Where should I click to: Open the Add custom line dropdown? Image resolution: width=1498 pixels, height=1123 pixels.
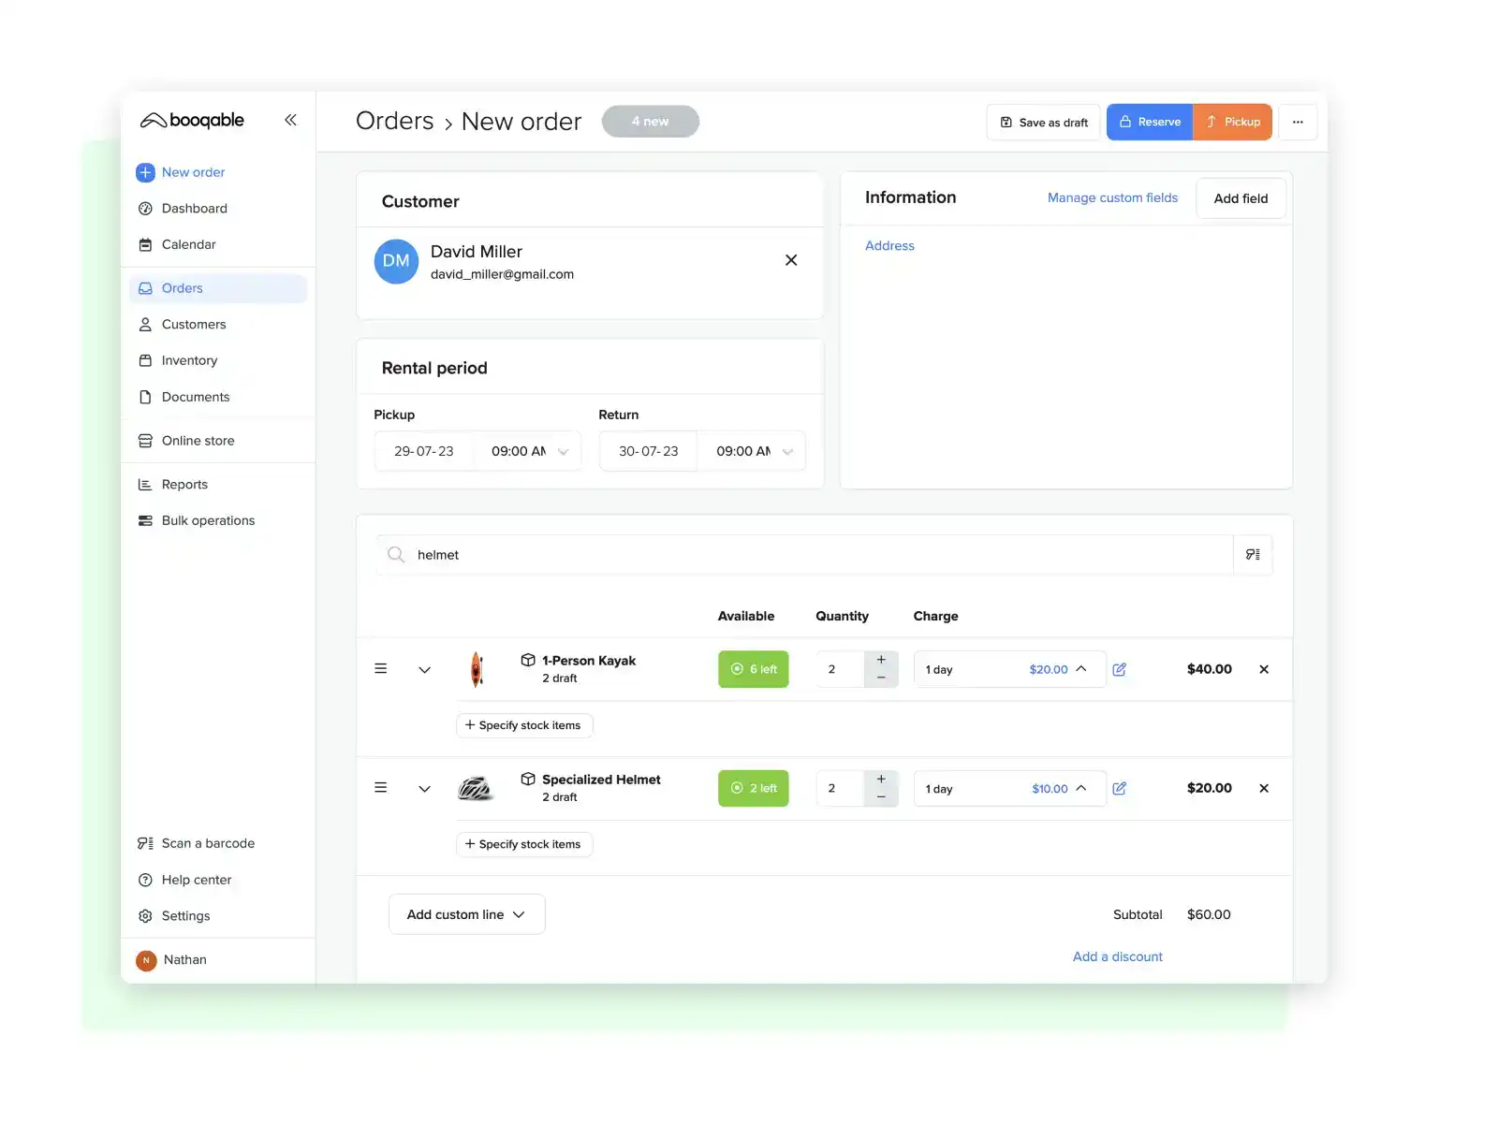click(x=466, y=914)
